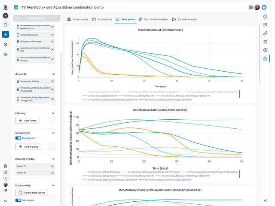
Task: Open the history clock icon in the right panel
Action: 266,42
